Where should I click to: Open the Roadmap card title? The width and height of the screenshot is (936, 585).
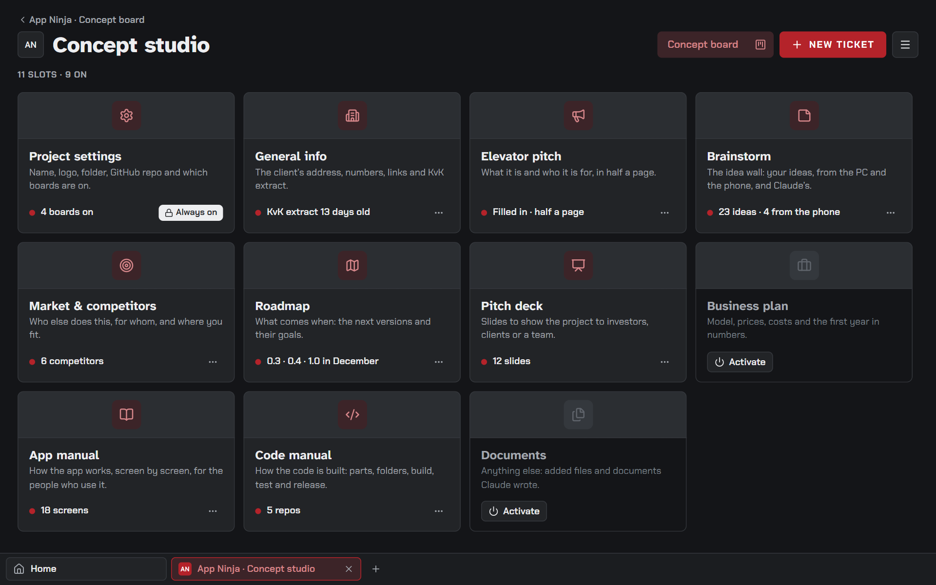[282, 306]
